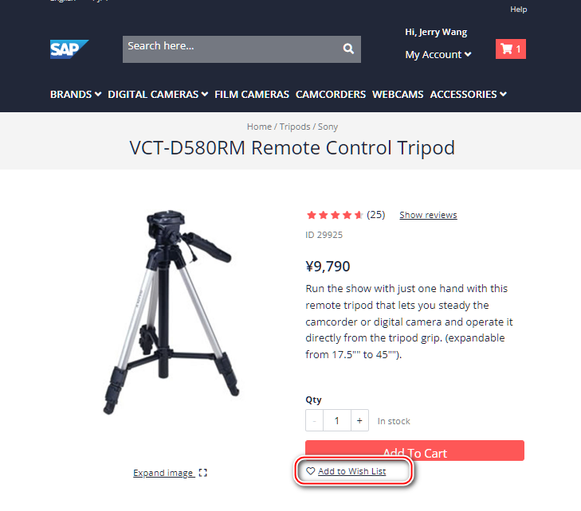Click the expand image fullscreen icon
581x511 pixels.
(202, 473)
